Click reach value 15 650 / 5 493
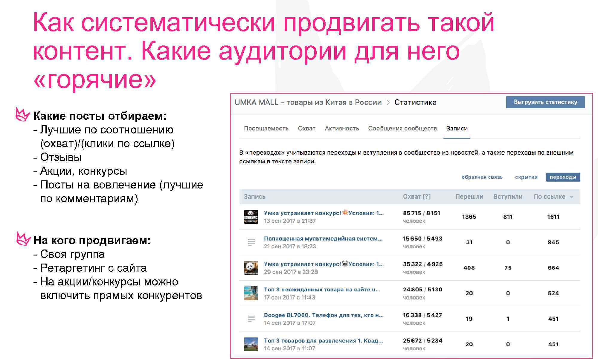This screenshot has width=598, height=359. (x=422, y=239)
